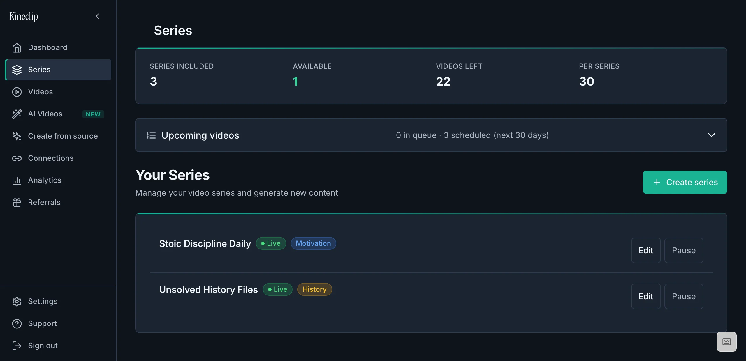
Task: Click the Create from source sparkles icon
Action: pyautogui.click(x=17, y=136)
